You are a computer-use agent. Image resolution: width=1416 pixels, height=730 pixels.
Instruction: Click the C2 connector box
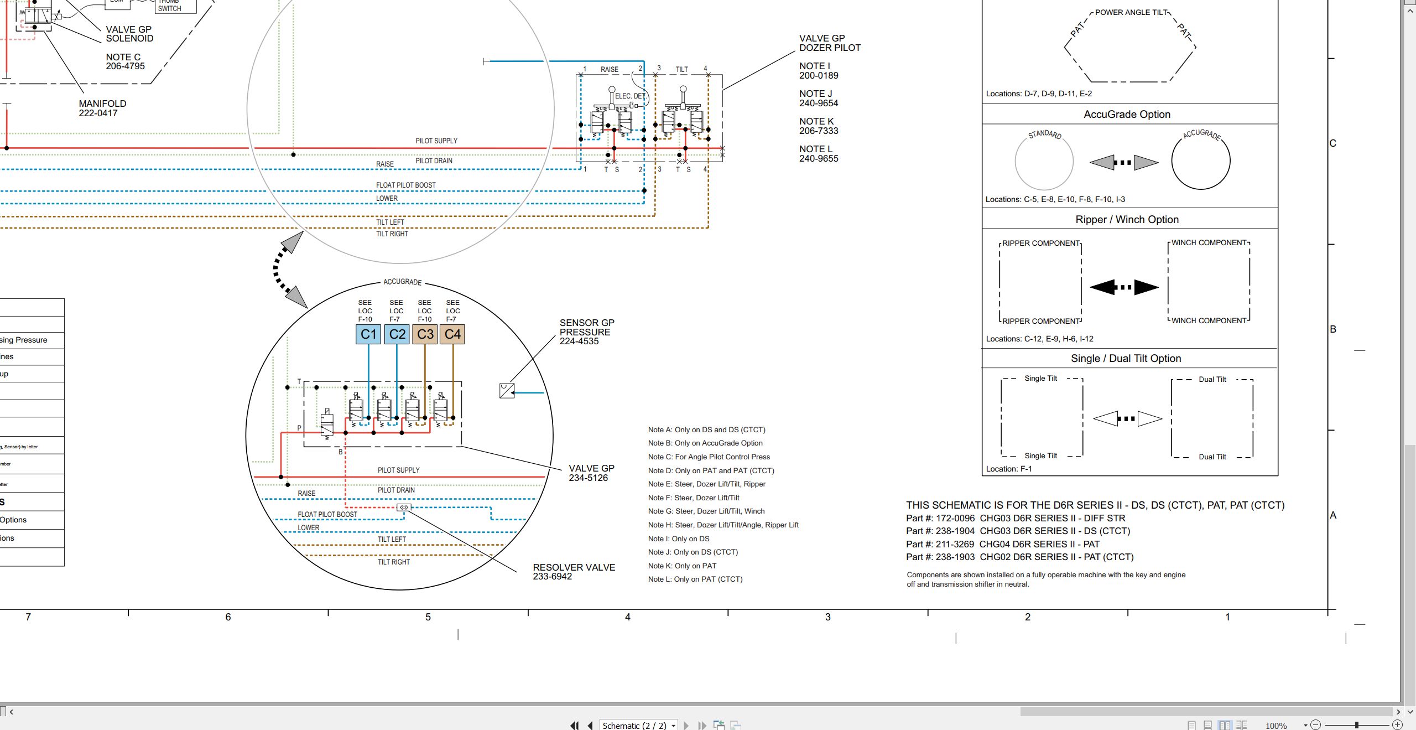click(397, 334)
